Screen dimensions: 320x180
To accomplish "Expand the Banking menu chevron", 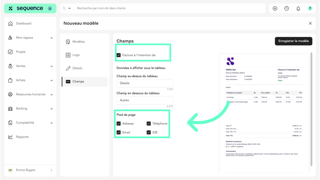I will (52, 108).
